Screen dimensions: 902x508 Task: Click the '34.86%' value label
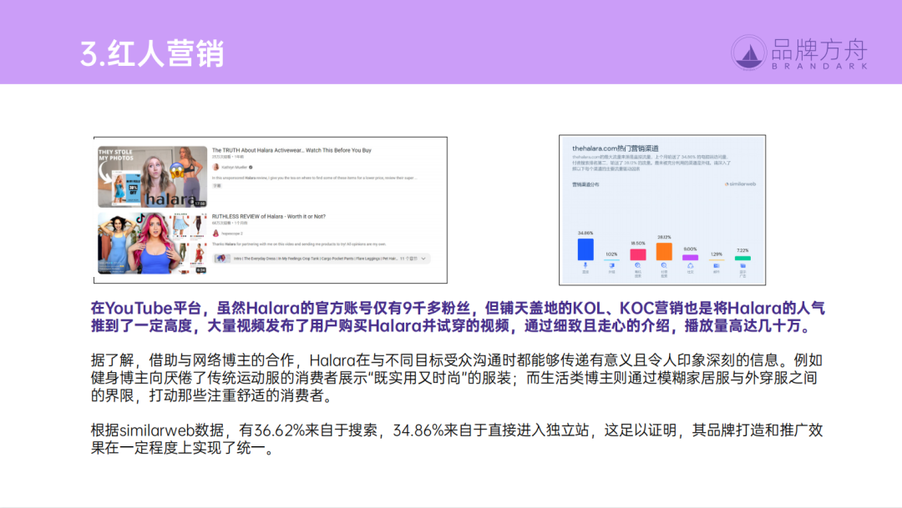point(585,234)
